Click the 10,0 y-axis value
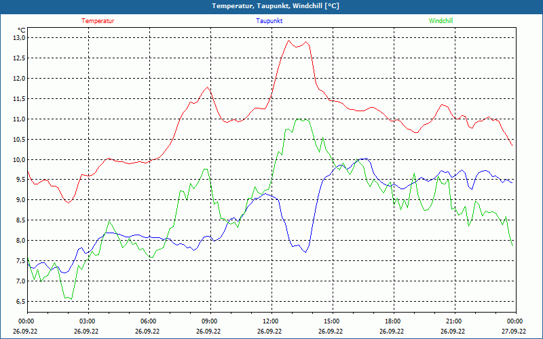The width and height of the screenshot is (543, 339). click(x=20, y=159)
